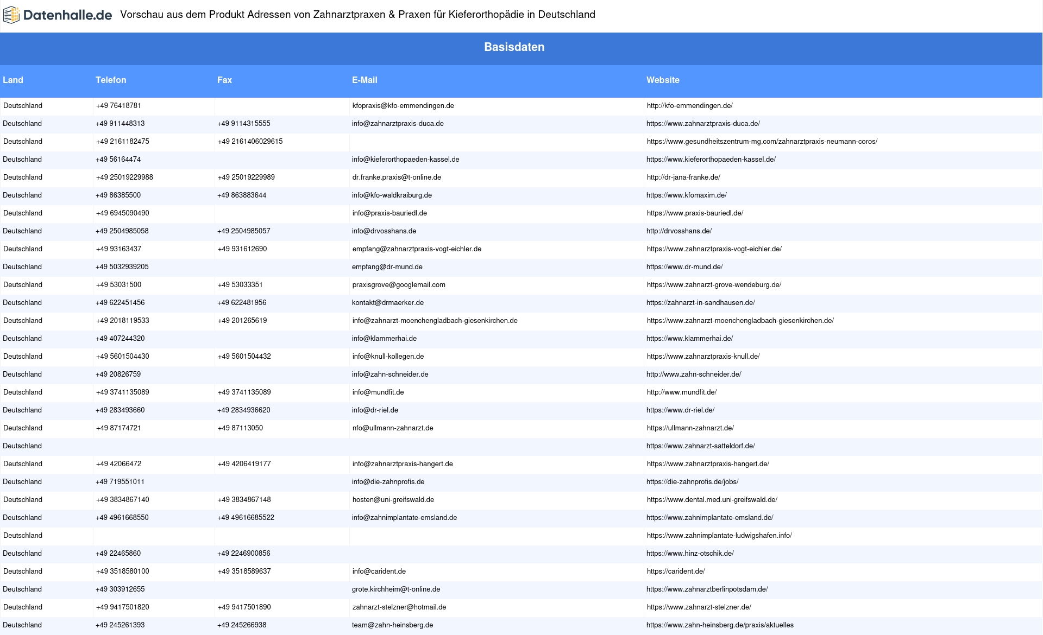Select fax number +49 4206419177
This screenshot has height=635, width=1043.
(x=244, y=464)
